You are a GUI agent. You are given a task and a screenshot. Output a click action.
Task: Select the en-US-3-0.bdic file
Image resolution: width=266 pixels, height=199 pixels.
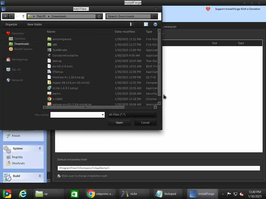[x=60, y=66]
